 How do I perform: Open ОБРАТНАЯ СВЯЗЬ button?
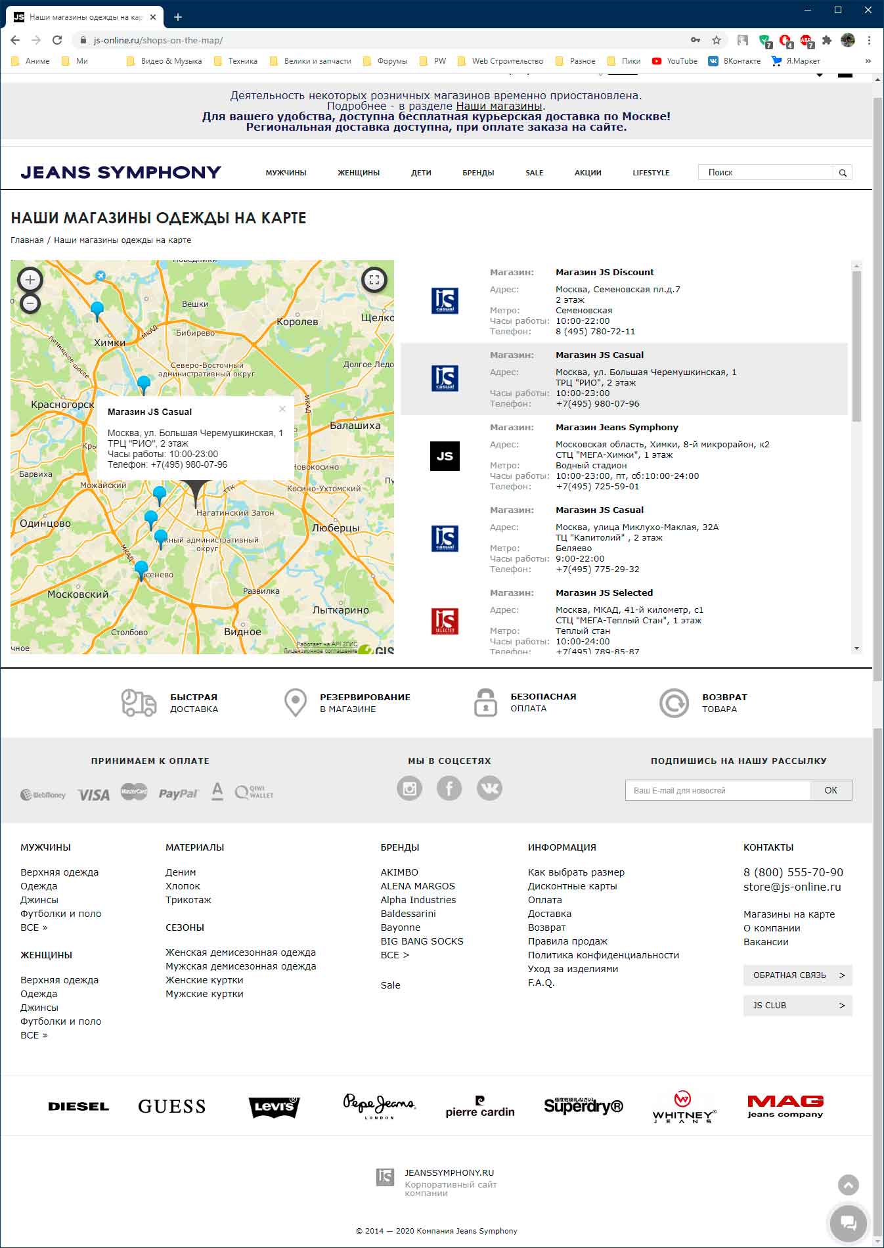797,975
